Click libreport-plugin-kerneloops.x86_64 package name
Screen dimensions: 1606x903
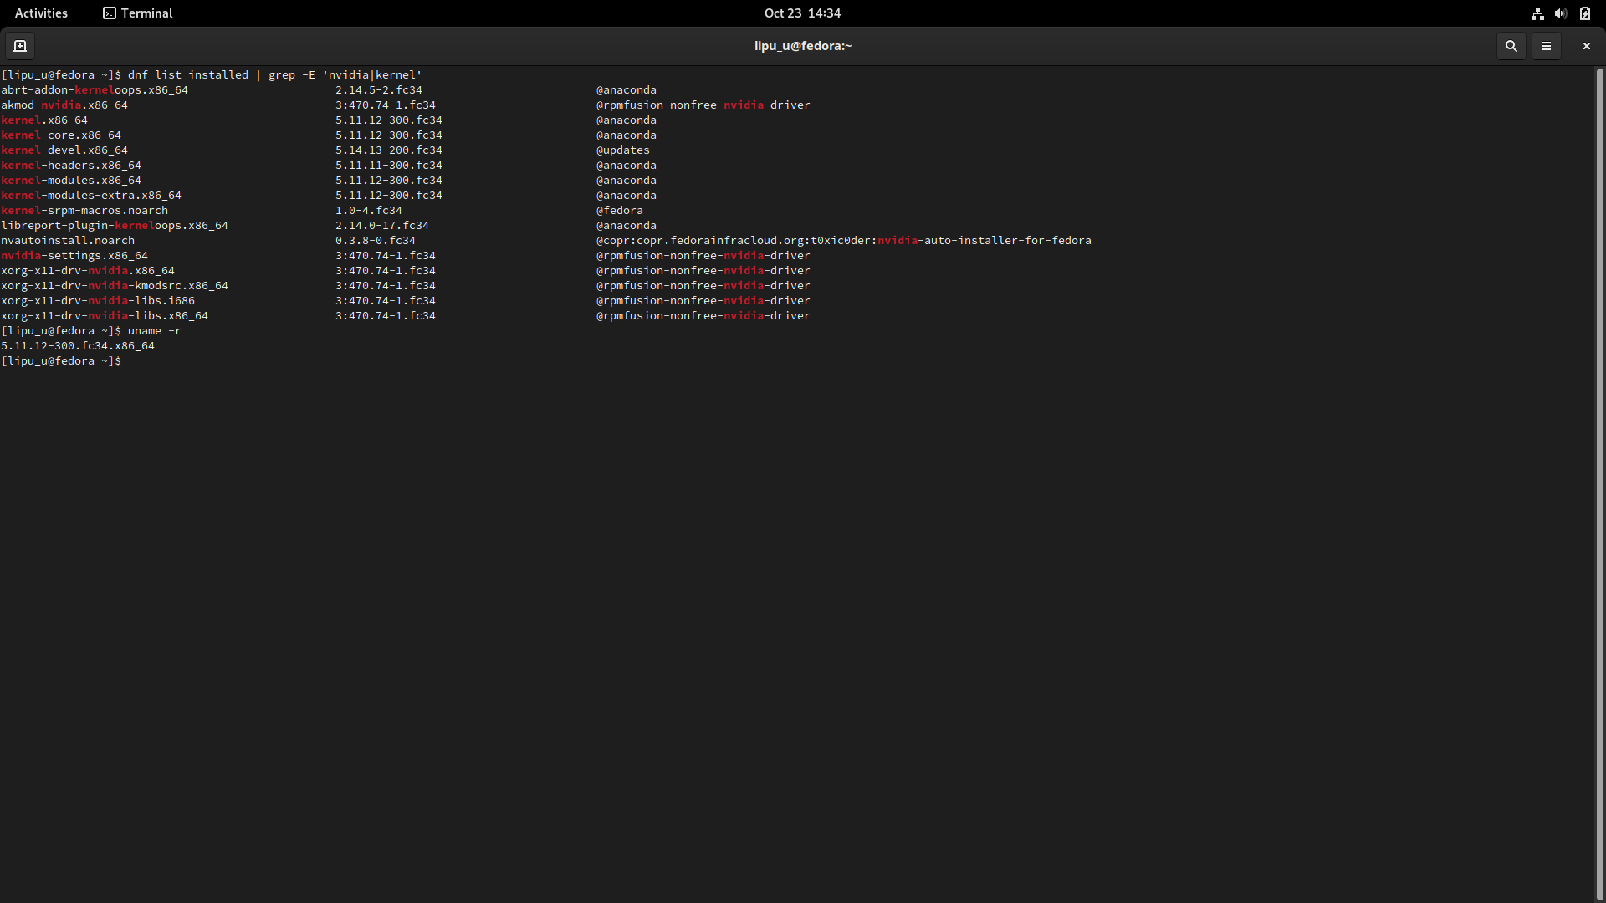(115, 226)
